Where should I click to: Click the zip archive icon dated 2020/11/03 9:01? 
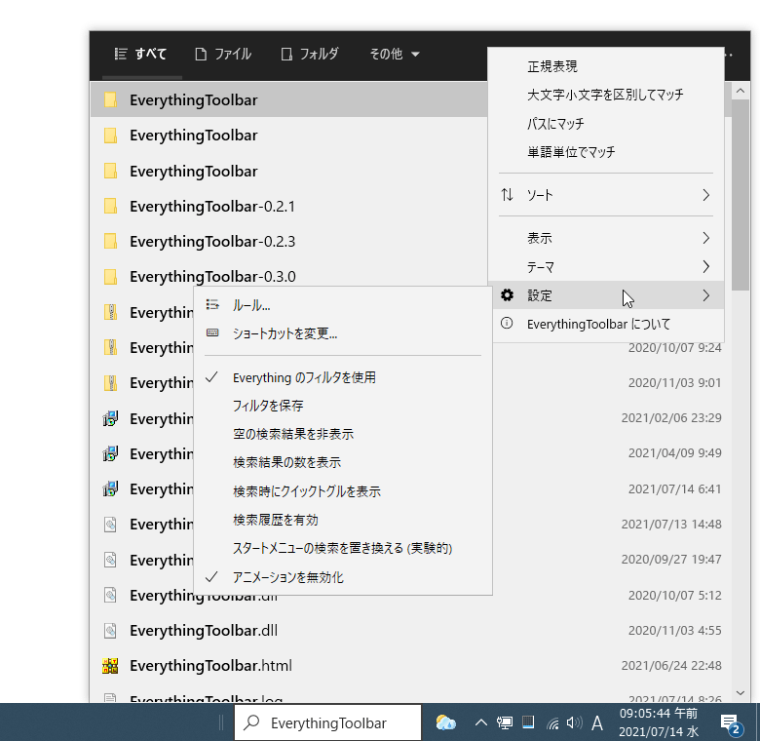click(110, 383)
